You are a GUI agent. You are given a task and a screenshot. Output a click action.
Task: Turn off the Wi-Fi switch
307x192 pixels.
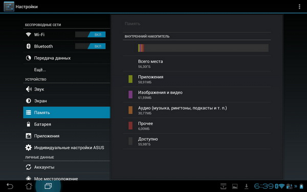point(90,34)
